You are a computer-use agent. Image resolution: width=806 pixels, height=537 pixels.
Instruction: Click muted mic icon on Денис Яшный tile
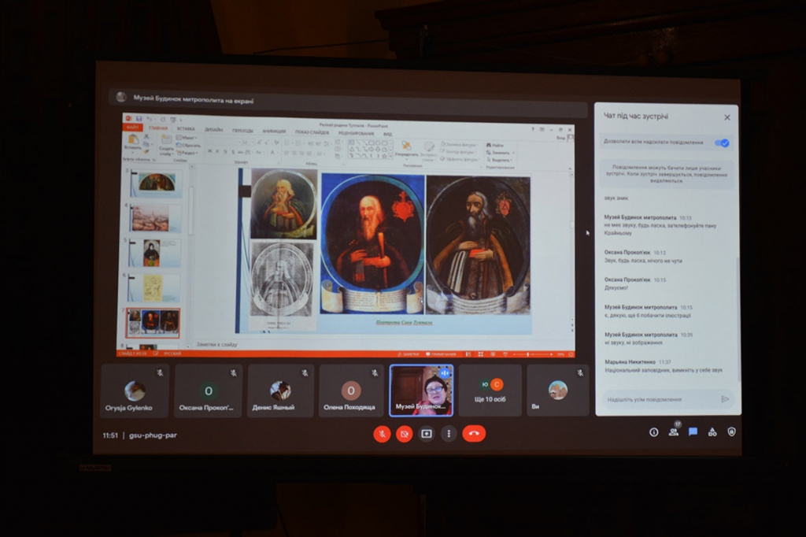click(305, 373)
